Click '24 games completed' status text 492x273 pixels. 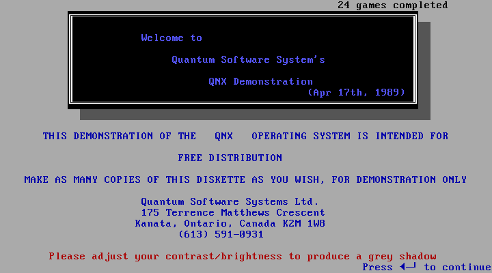tap(393, 5)
